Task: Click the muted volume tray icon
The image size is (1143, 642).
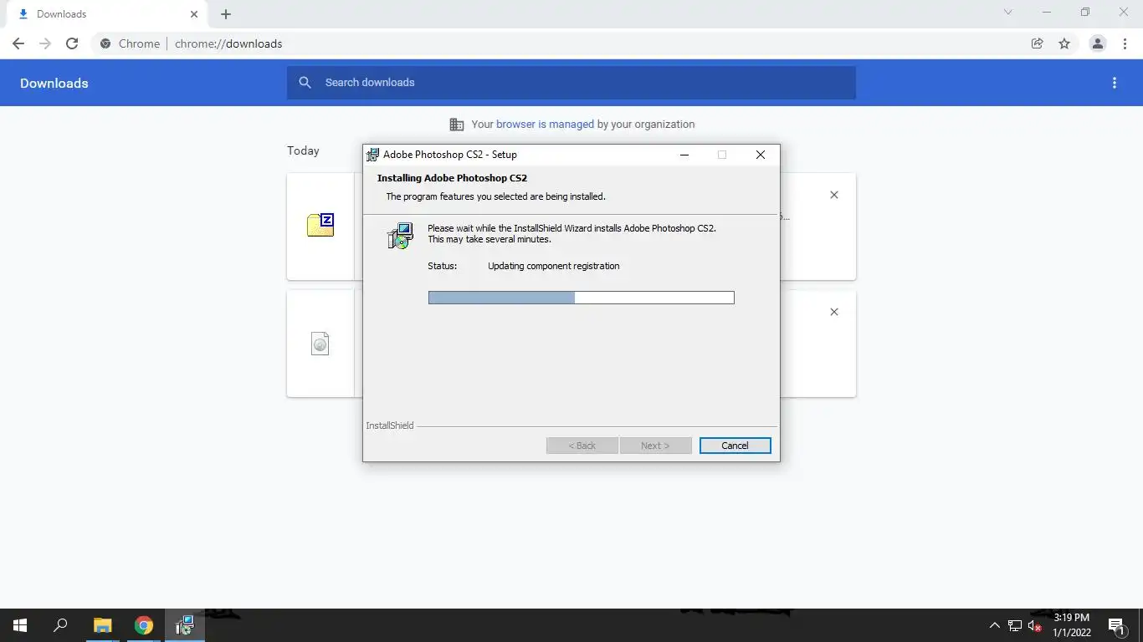Action: 1034,625
